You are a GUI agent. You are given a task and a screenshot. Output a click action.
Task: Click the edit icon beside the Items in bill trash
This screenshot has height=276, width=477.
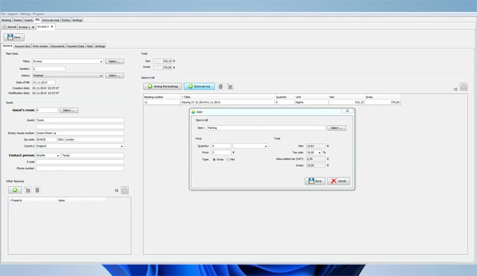click(x=230, y=87)
